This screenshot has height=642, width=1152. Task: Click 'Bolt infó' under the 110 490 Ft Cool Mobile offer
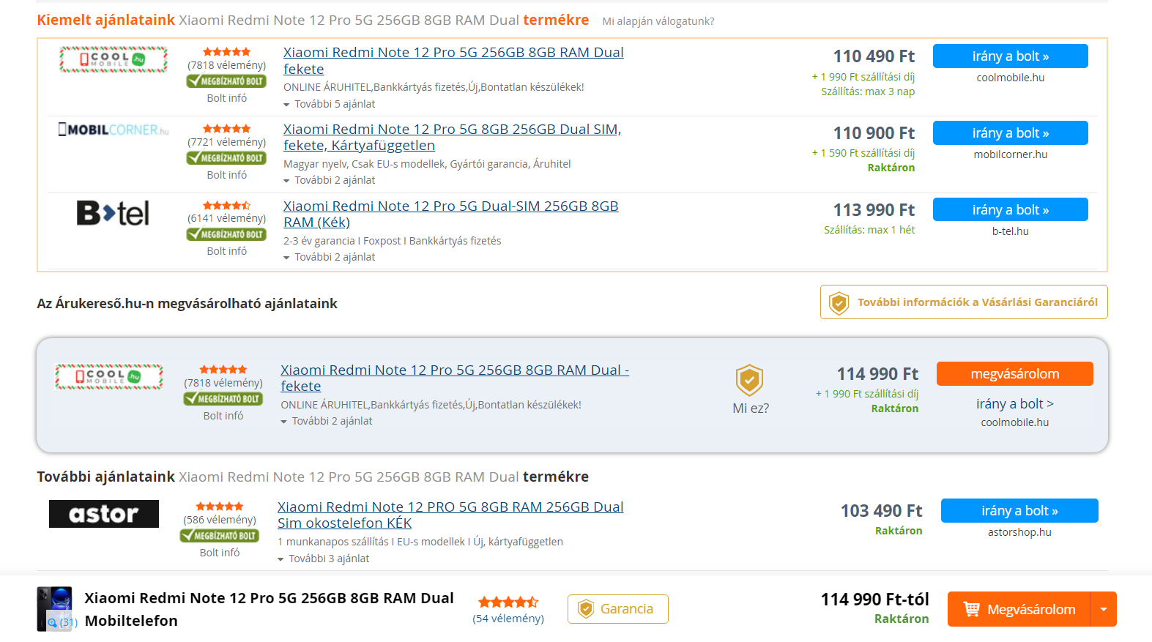tap(226, 98)
